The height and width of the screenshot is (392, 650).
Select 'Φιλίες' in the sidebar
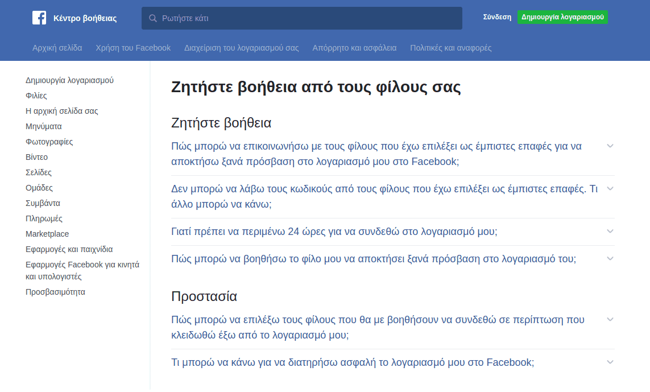36,96
